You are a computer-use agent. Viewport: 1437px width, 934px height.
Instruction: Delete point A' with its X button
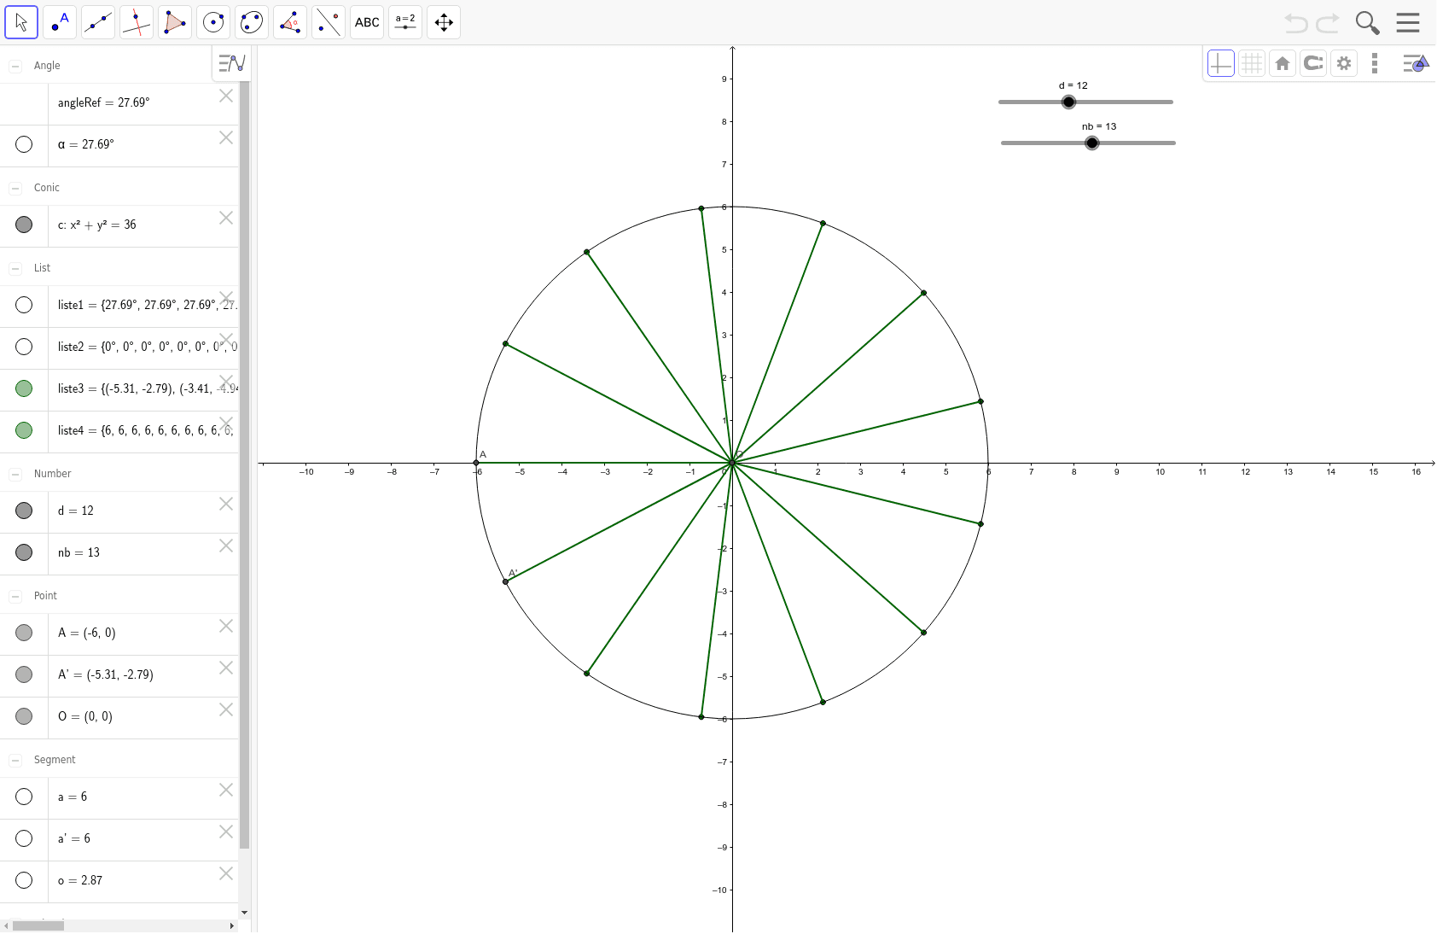click(x=226, y=668)
